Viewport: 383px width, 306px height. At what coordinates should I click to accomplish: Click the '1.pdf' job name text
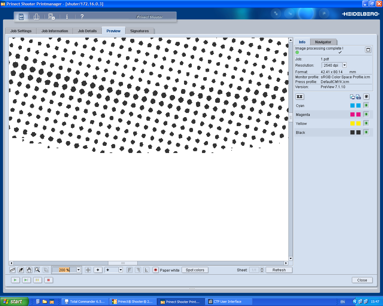[325, 59]
